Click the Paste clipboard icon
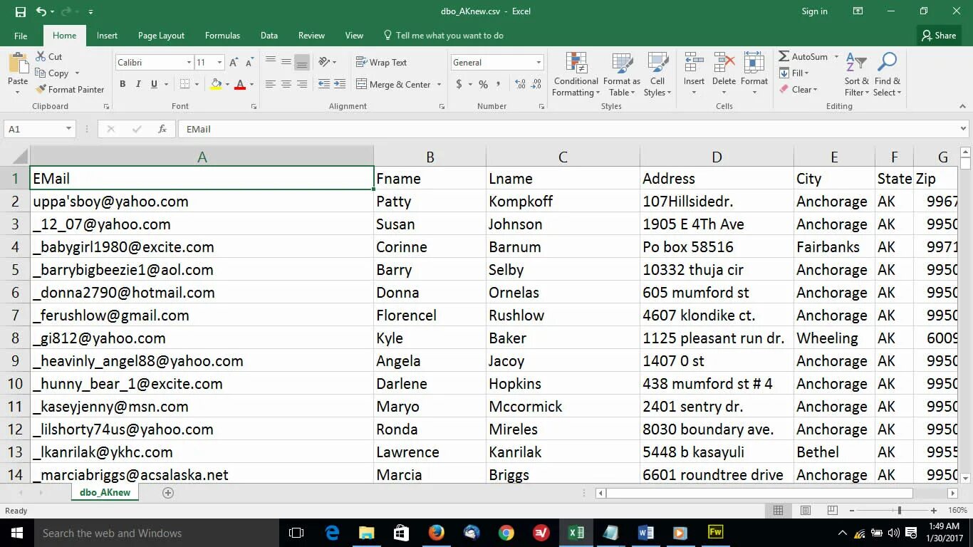The width and height of the screenshot is (973, 547). click(18, 63)
